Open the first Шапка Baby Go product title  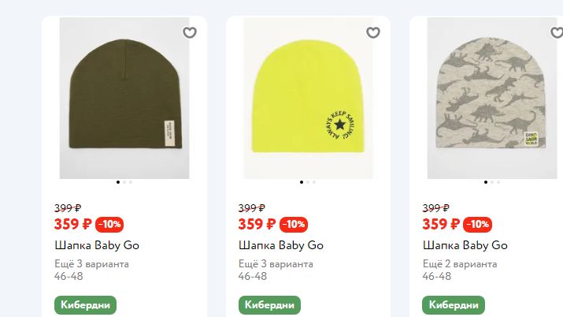(97, 245)
